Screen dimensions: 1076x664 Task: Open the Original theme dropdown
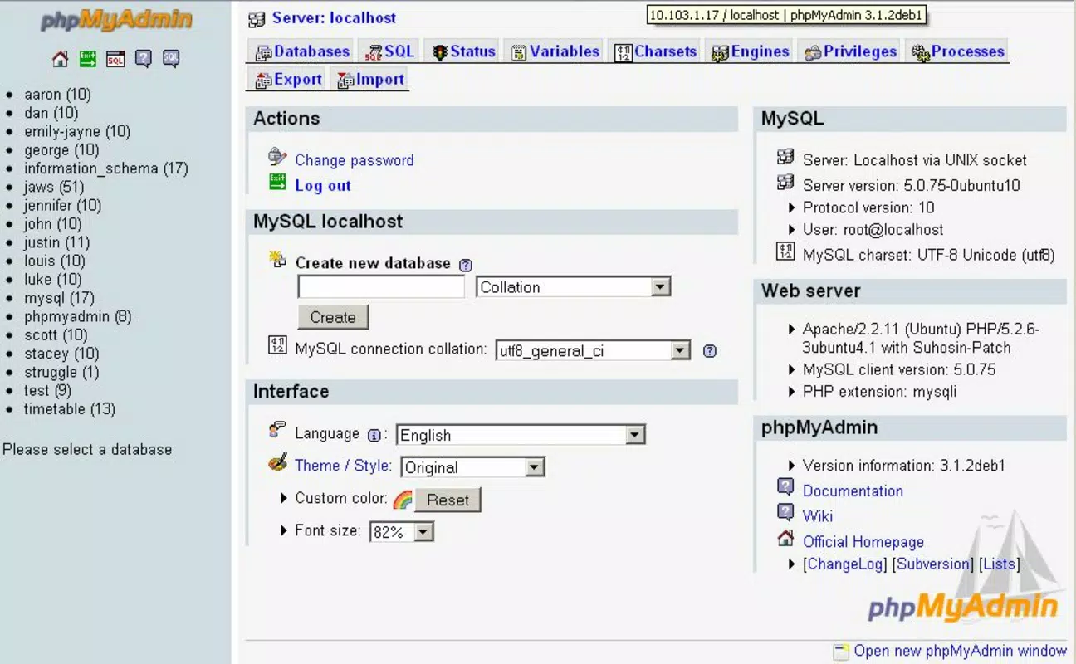pos(472,467)
